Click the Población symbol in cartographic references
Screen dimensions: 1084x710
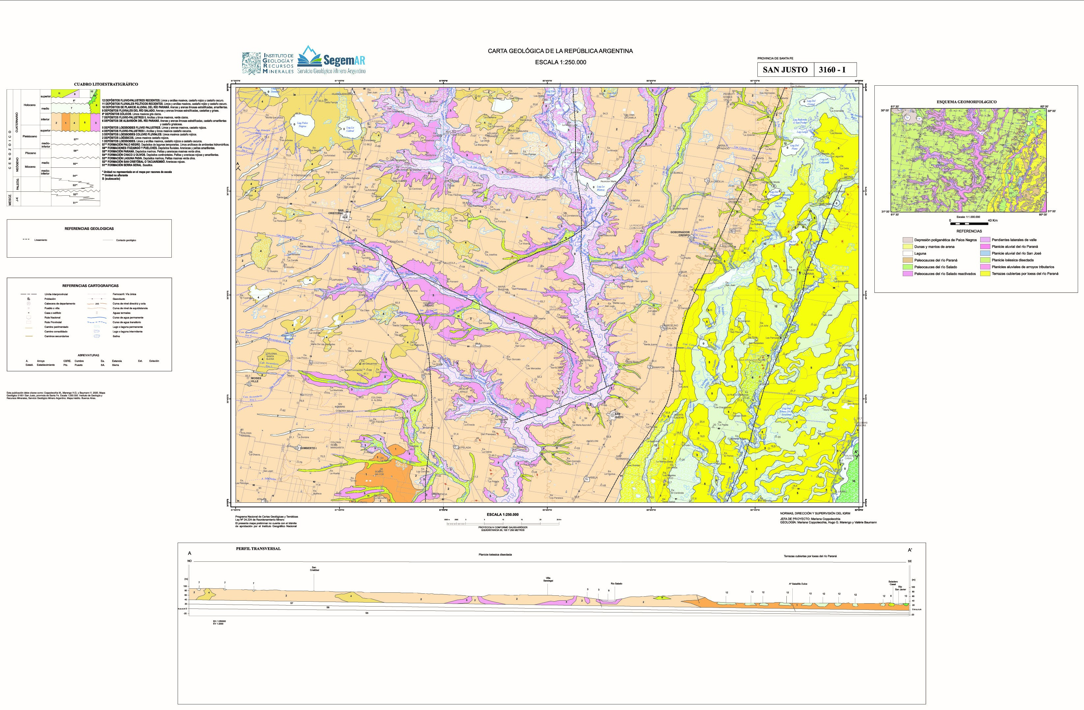click(29, 299)
